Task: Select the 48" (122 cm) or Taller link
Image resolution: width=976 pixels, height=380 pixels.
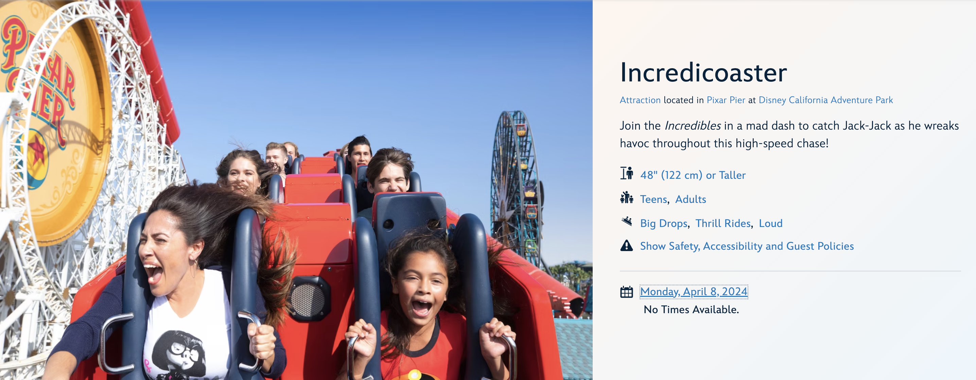Action: 693,175
